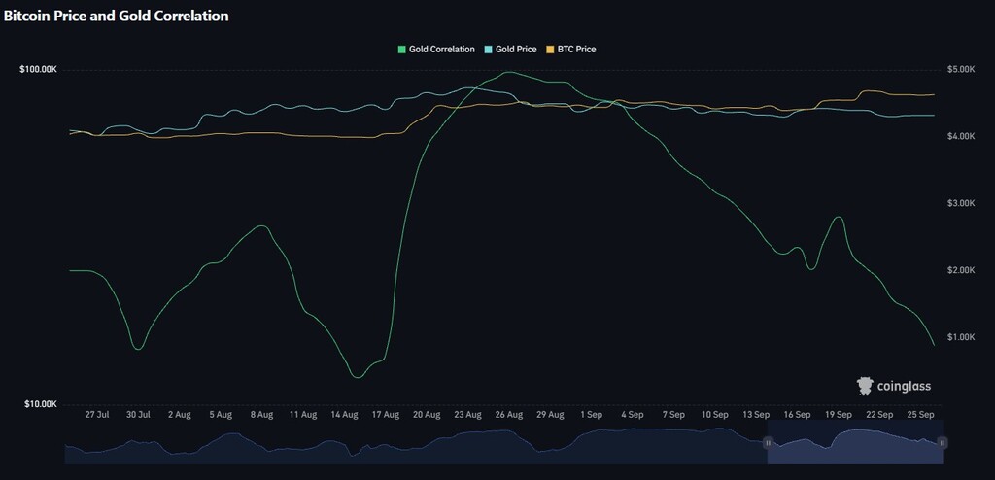Image resolution: width=995 pixels, height=480 pixels.
Task: Toggle the Gold Price legend entry
Action: click(x=510, y=49)
